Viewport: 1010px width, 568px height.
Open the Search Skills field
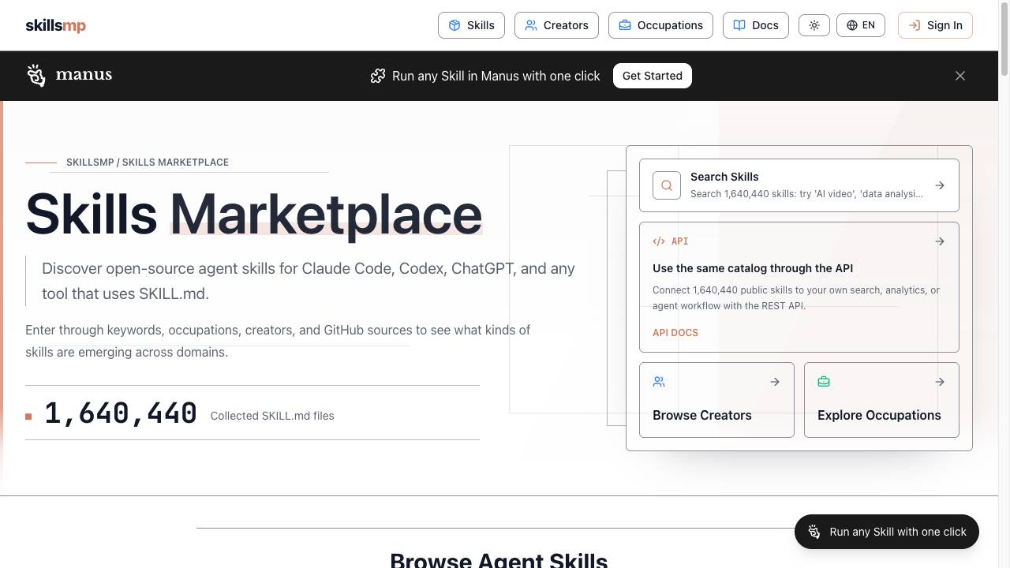pos(799,185)
